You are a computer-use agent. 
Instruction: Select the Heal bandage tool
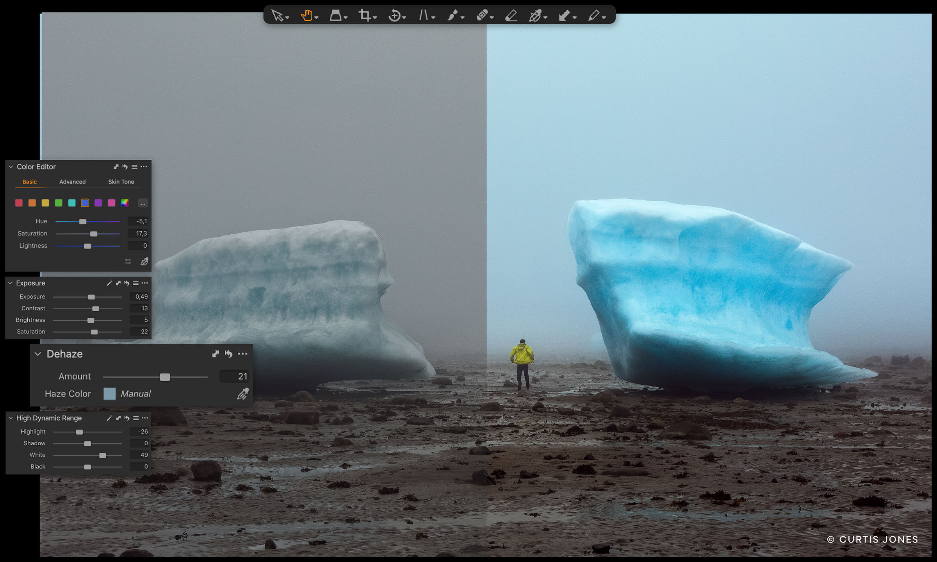click(482, 15)
